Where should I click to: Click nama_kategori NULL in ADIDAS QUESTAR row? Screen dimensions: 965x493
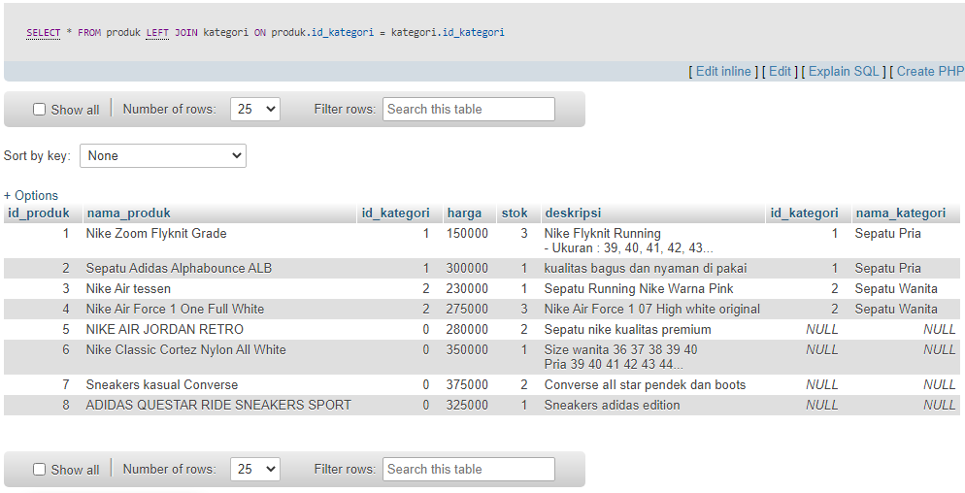point(940,405)
